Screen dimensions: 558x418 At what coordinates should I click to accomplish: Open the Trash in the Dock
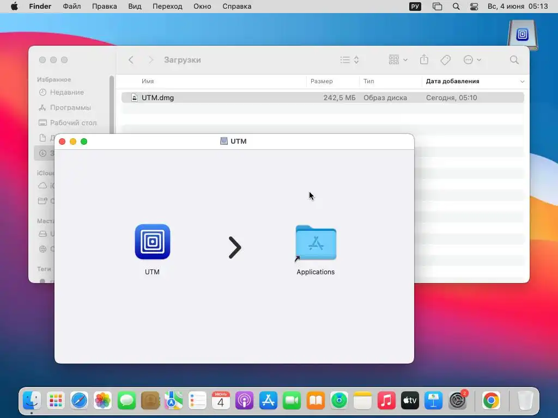pos(525,401)
